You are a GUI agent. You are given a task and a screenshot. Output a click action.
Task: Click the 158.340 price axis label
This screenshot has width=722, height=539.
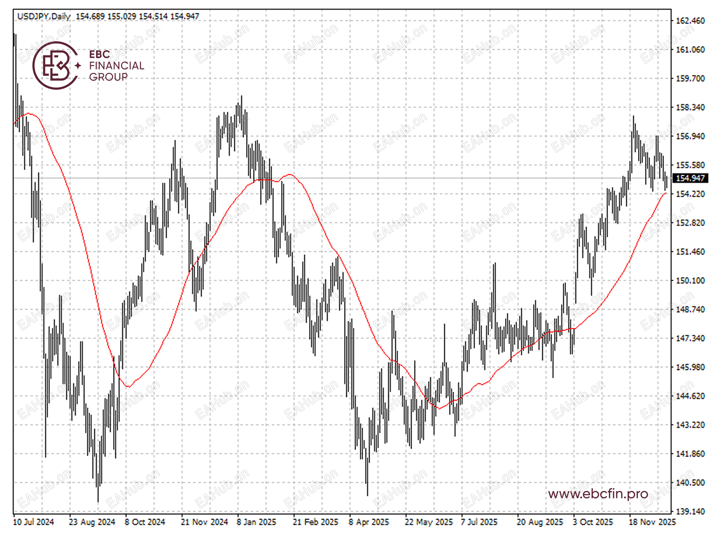pos(690,107)
